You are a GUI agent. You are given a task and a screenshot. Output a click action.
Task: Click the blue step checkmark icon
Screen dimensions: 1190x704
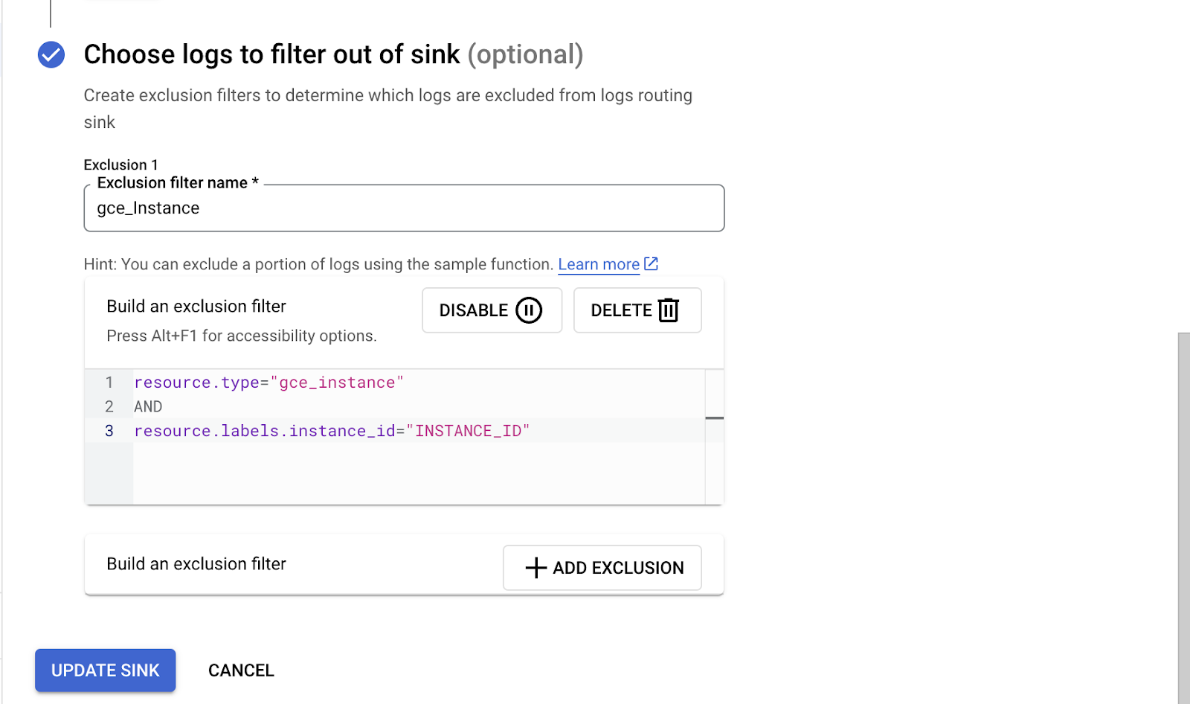(x=51, y=54)
